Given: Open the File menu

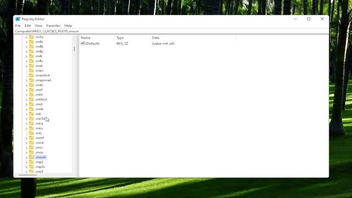Looking at the screenshot, I should click(18, 26).
